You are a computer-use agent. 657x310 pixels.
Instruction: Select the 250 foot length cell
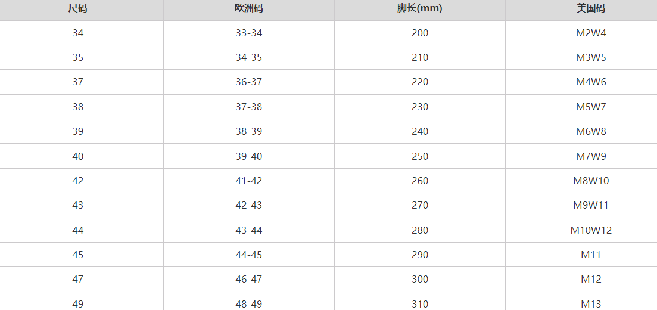419,156
